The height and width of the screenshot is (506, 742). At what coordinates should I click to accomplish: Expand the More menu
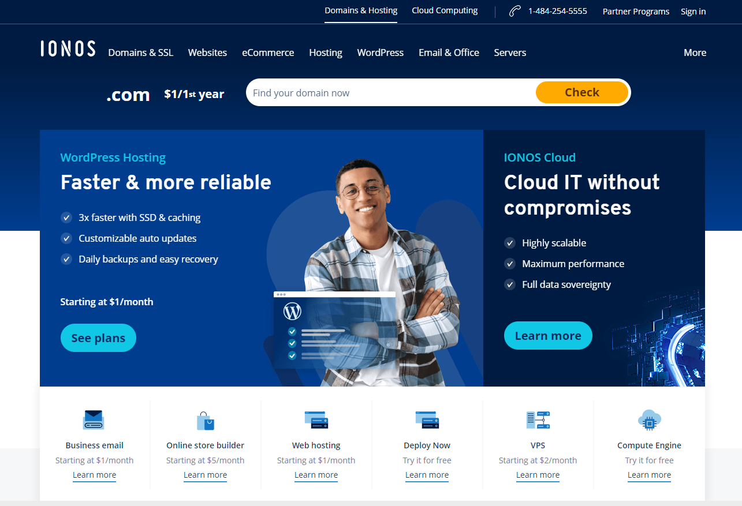[695, 53]
